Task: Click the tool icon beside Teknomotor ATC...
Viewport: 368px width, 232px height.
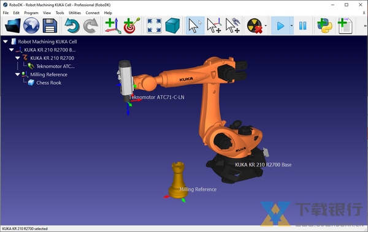Action: tap(31, 66)
